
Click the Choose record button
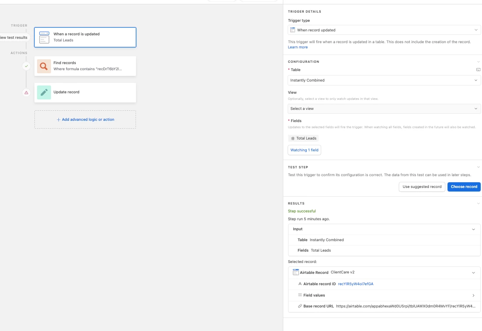pyautogui.click(x=464, y=187)
